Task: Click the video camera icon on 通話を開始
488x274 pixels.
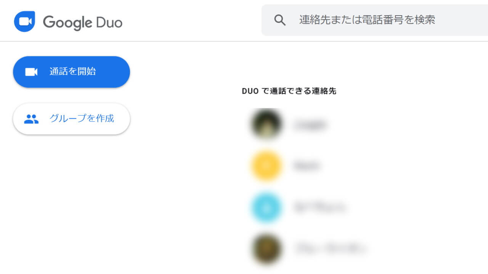Action: pyautogui.click(x=31, y=72)
